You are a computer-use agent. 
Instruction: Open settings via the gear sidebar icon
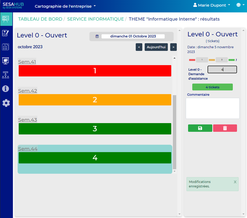(6, 103)
